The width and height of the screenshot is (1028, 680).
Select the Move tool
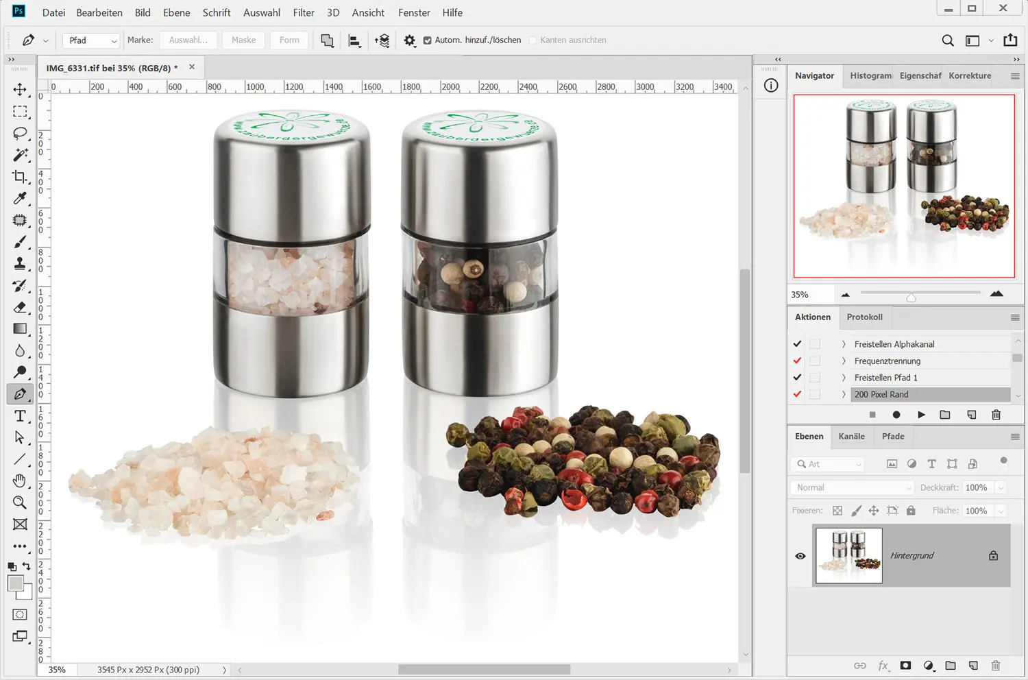coord(20,90)
